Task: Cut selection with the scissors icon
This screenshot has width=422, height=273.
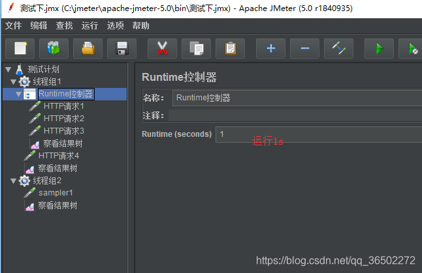Action: (162, 48)
